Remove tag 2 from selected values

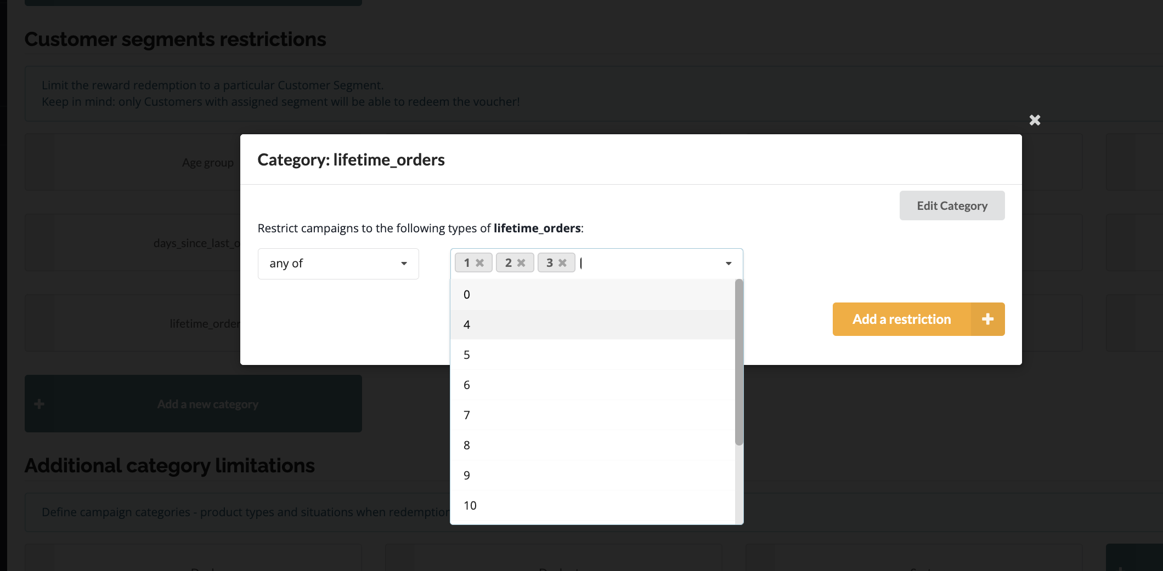[521, 263]
